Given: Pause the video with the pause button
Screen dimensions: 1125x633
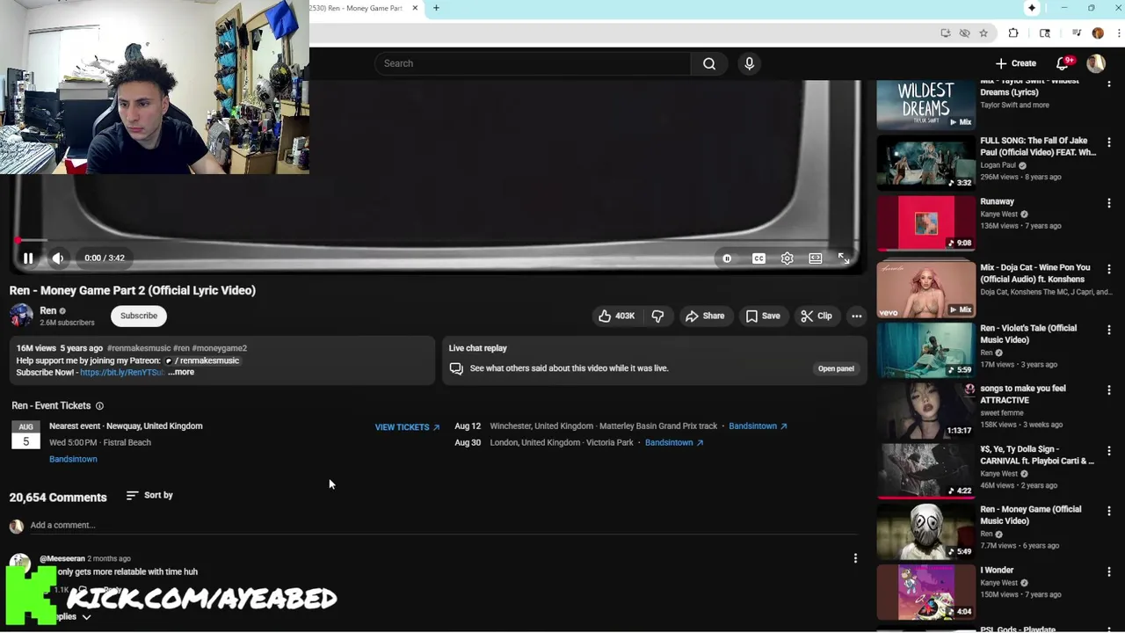Looking at the screenshot, I should [x=28, y=258].
